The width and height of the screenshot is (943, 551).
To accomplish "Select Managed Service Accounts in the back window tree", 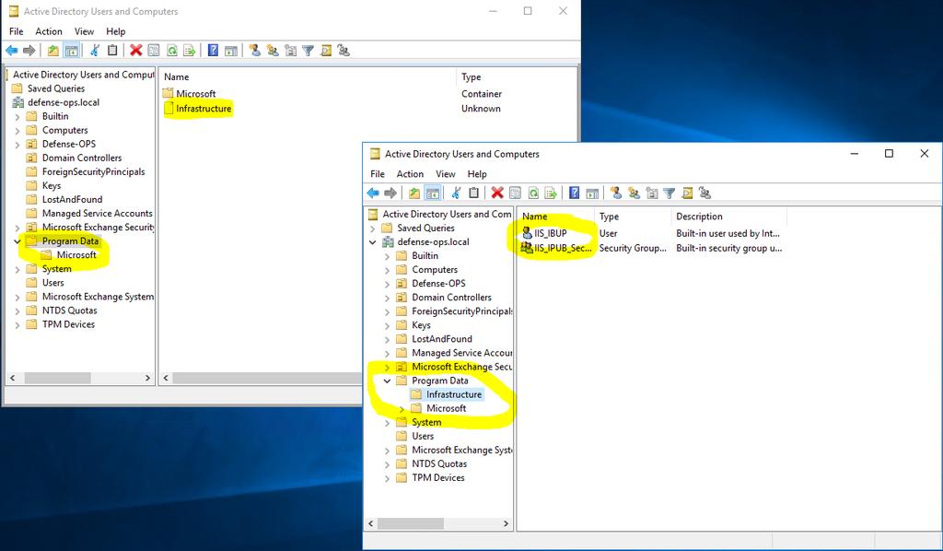I will coord(97,213).
